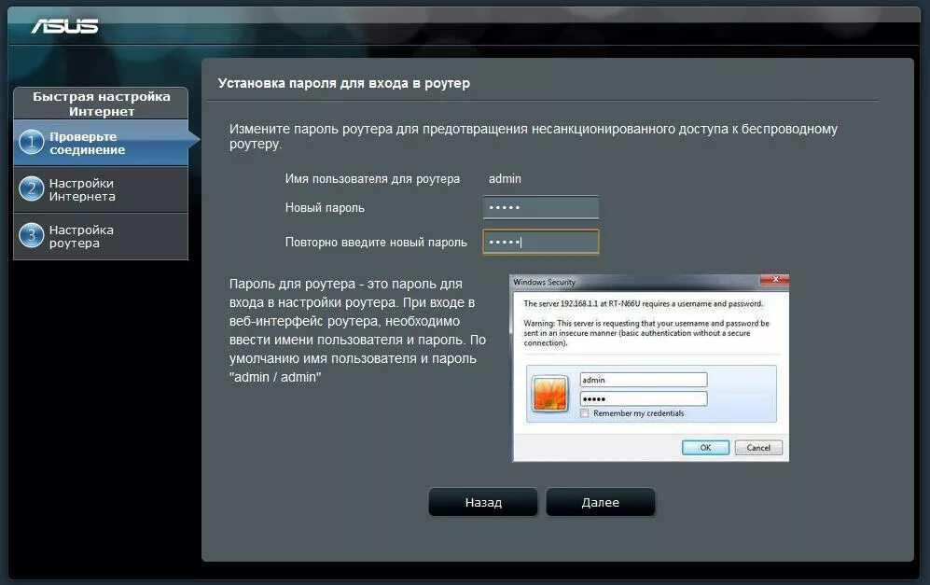Click the Warning insecure manner message text

point(645,333)
